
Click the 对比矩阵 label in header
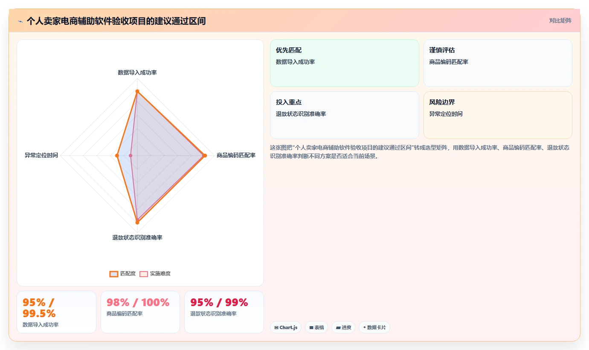pyautogui.click(x=560, y=20)
